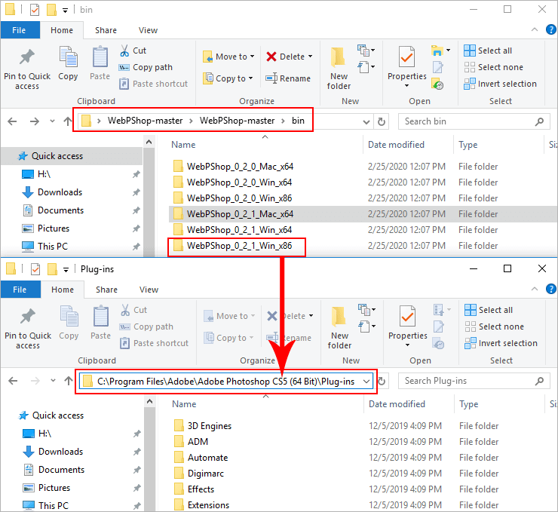Collapse the ribbon in Plug-ins window
This screenshot has height=512, width=558.
[x=535, y=289]
